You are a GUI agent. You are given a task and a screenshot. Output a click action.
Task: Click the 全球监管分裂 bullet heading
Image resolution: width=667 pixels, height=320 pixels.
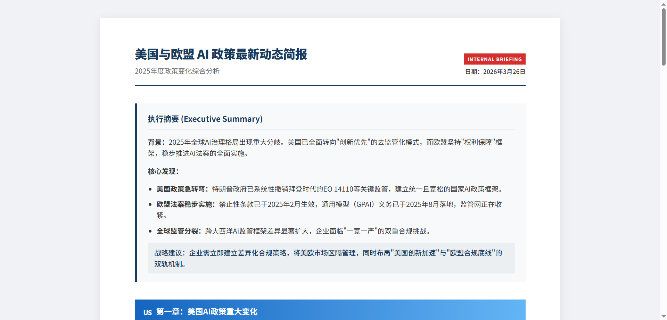pyautogui.click(x=178, y=231)
